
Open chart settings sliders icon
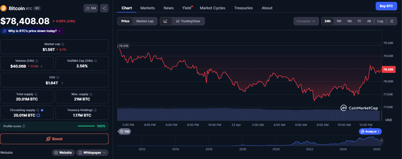click(x=392, y=21)
